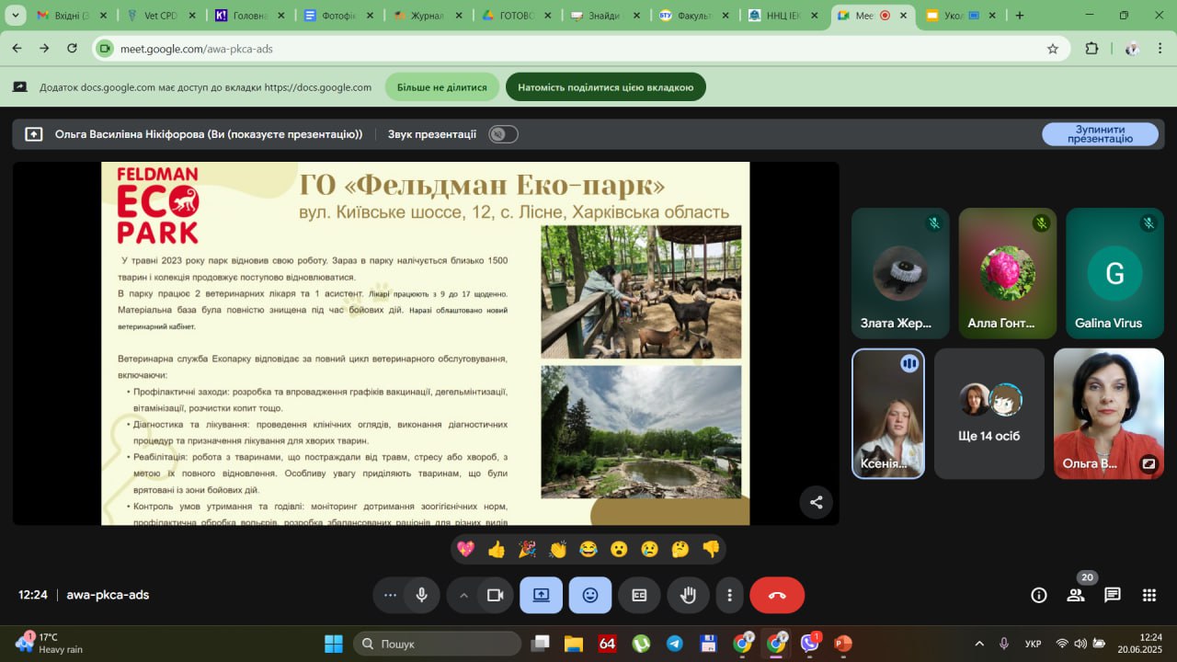Click Натомість поділитися цією вкладкою button
The height and width of the screenshot is (662, 1177).
[606, 87]
